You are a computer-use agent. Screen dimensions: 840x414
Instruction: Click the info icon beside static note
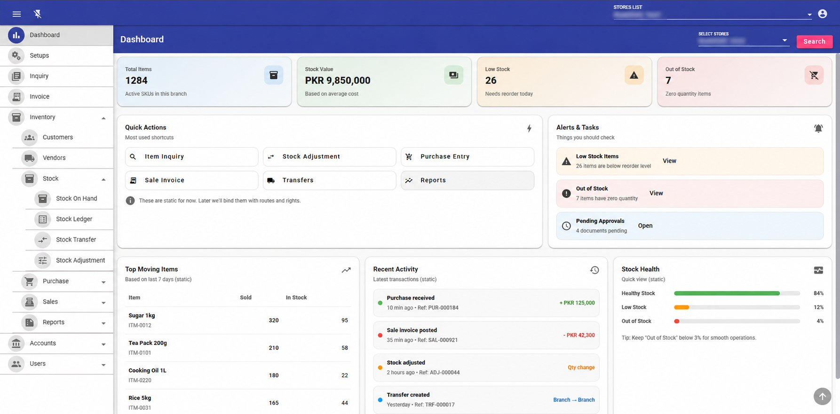pos(130,201)
